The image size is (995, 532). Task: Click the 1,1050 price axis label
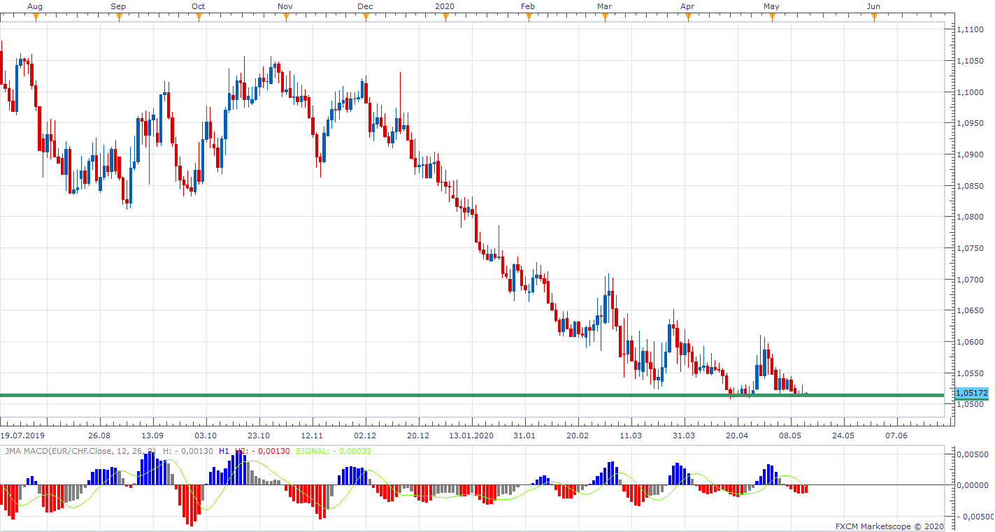[x=971, y=61]
